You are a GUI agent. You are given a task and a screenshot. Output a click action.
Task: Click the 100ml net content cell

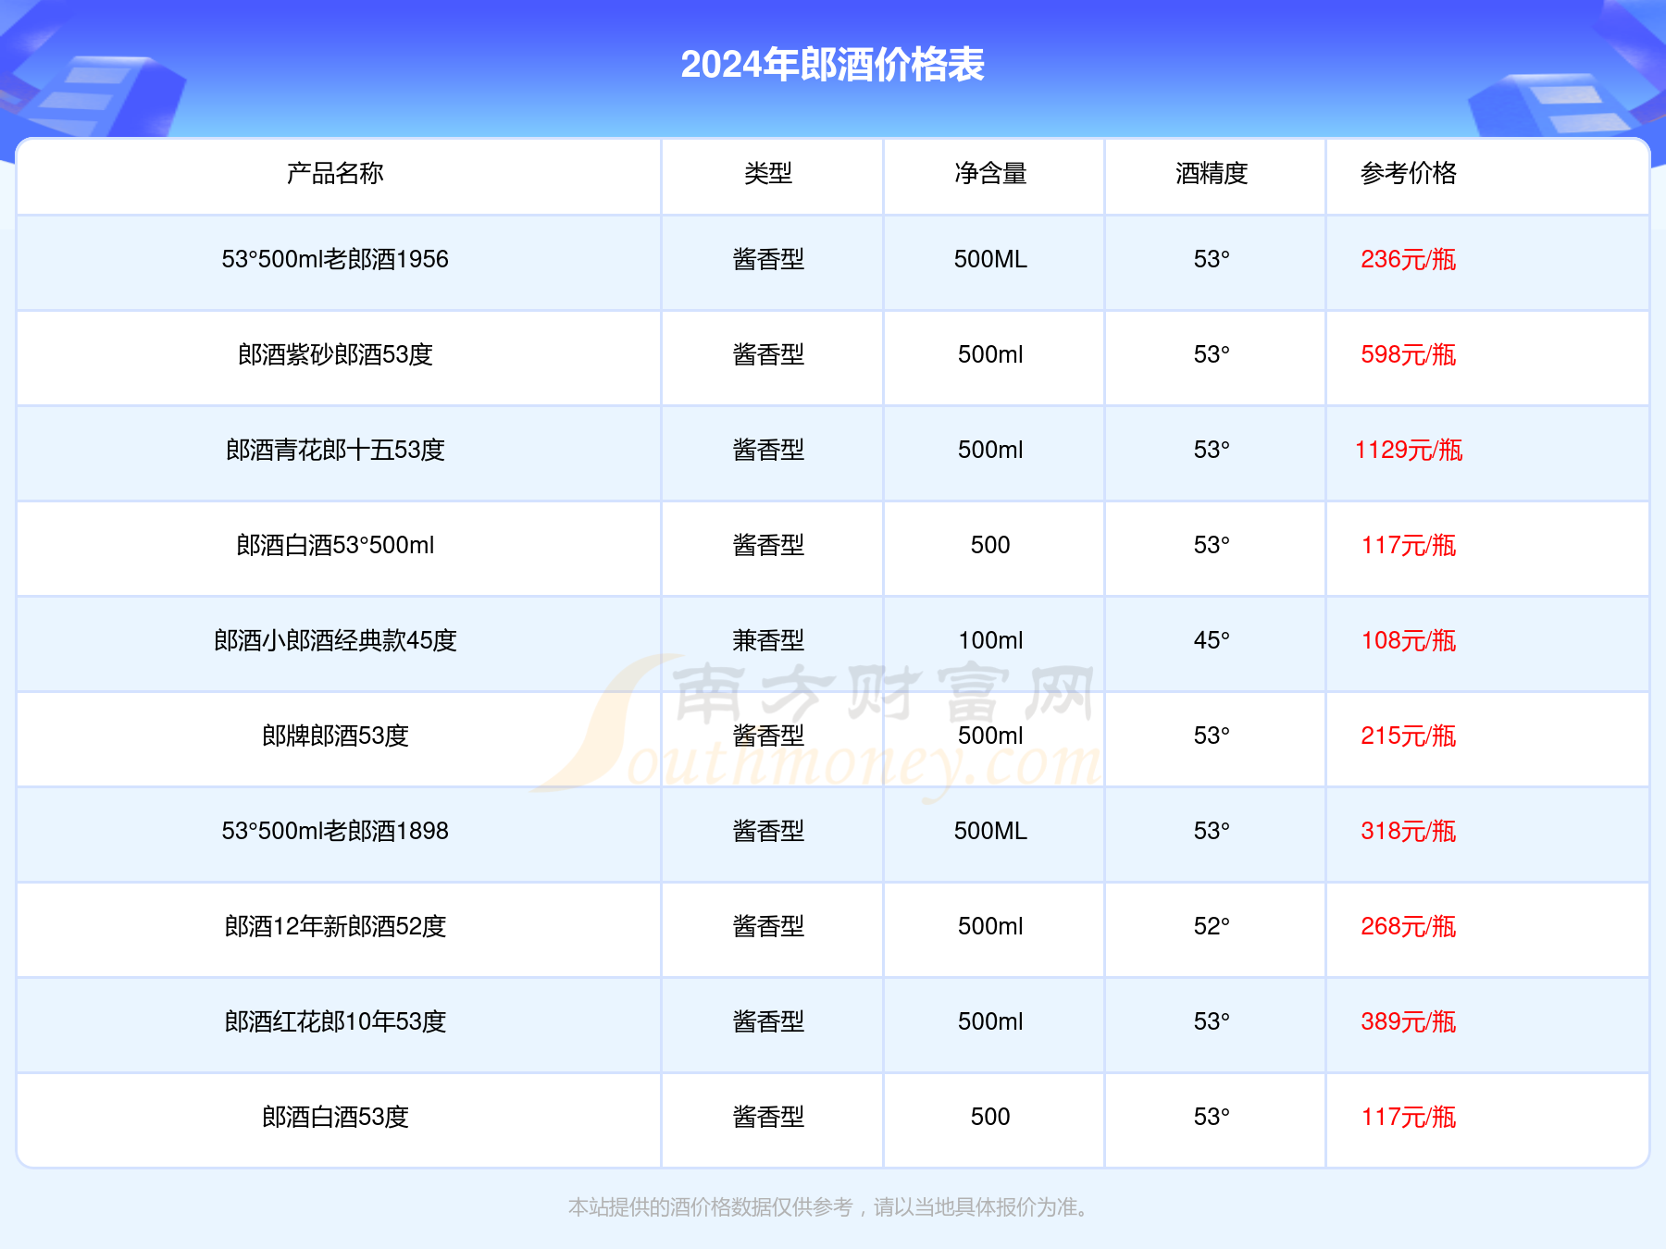tap(990, 640)
